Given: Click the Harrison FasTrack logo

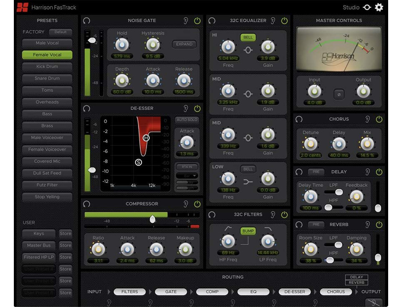Looking at the screenshot, I should pos(23,8).
